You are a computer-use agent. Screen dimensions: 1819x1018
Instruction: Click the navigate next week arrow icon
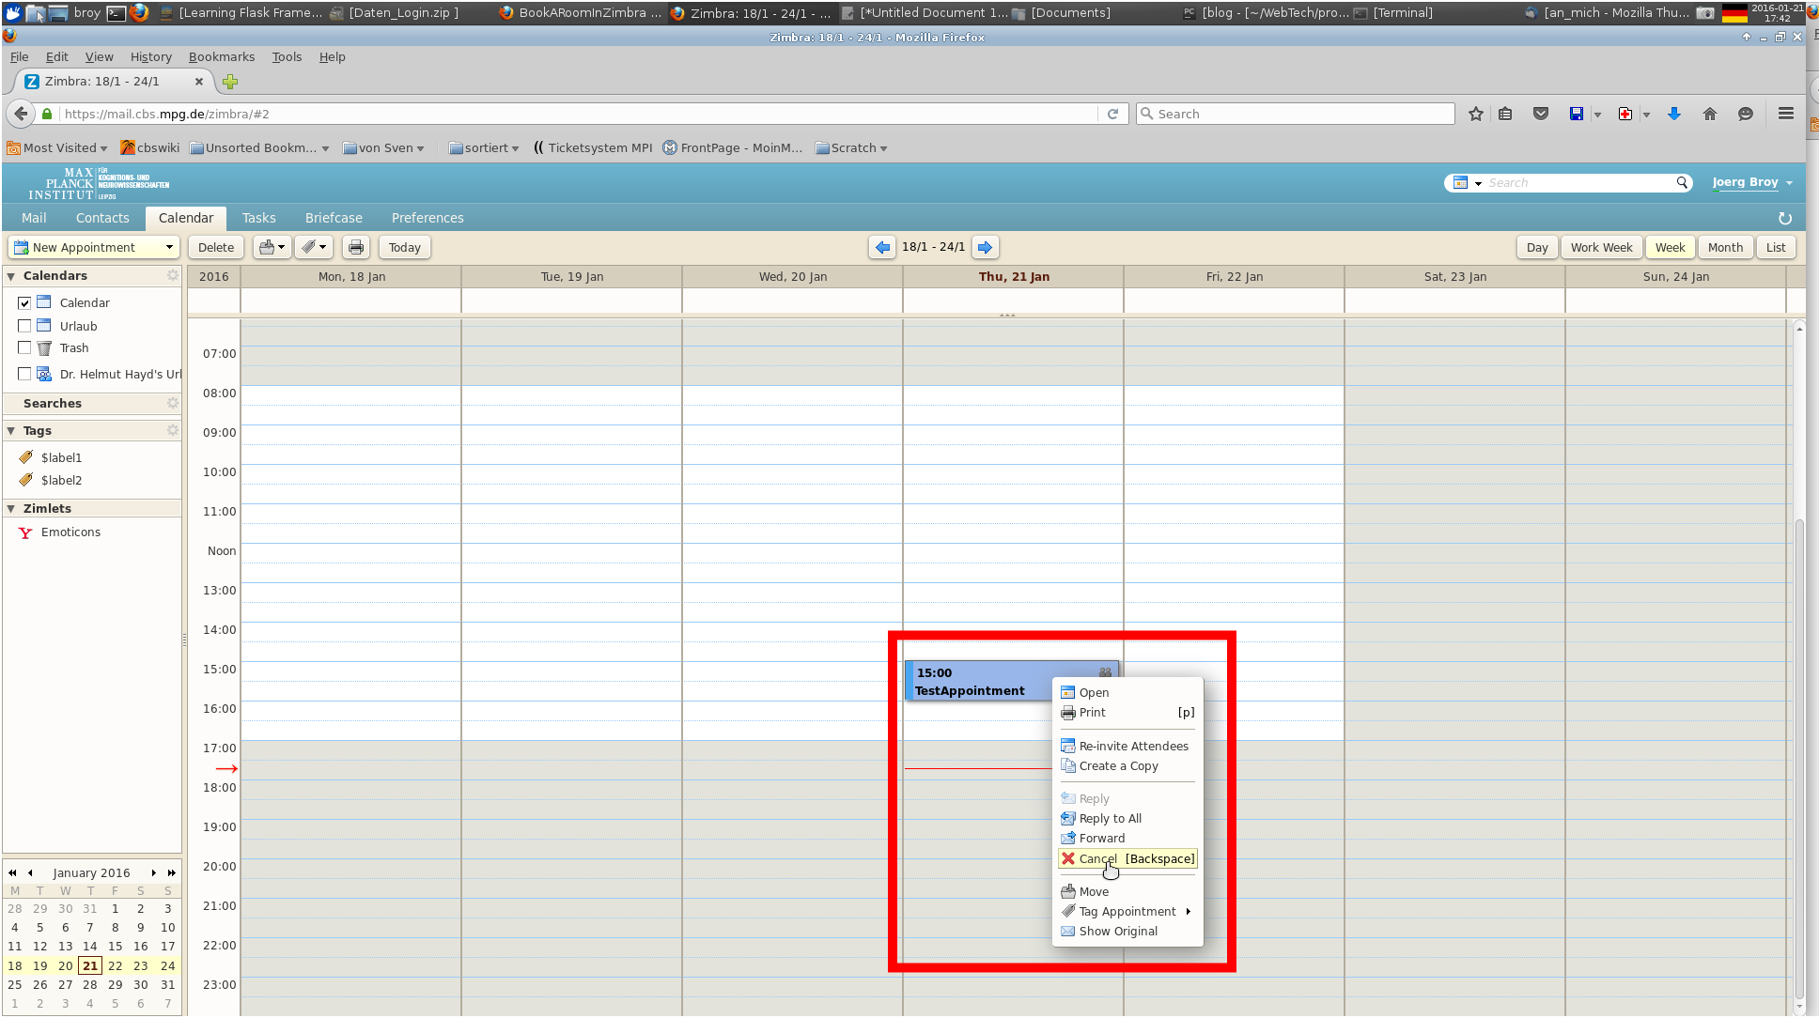(x=986, y=246)
